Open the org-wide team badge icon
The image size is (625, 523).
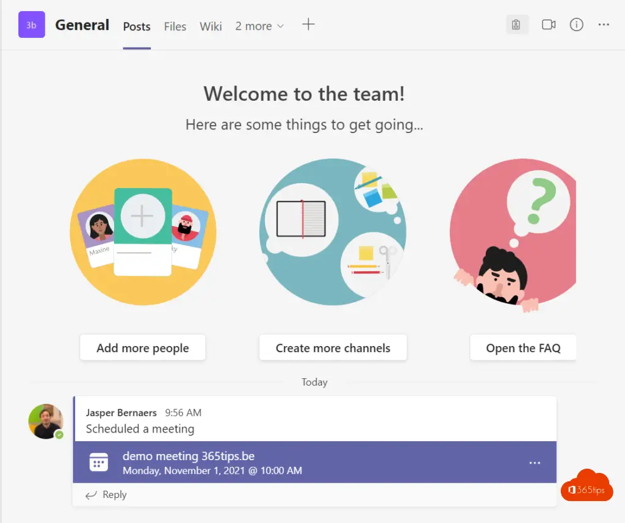click(x=516, y=25)
